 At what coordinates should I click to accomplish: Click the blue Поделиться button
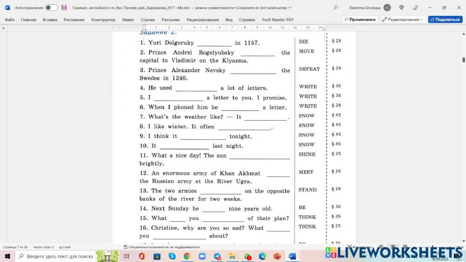click(445, 20)
